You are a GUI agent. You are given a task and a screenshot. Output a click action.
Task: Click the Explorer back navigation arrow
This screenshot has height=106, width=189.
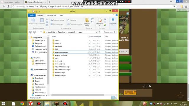pyautogui.click(x=30, y=32)
